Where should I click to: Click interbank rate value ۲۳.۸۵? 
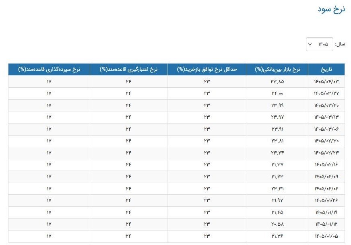pos(277,82)
